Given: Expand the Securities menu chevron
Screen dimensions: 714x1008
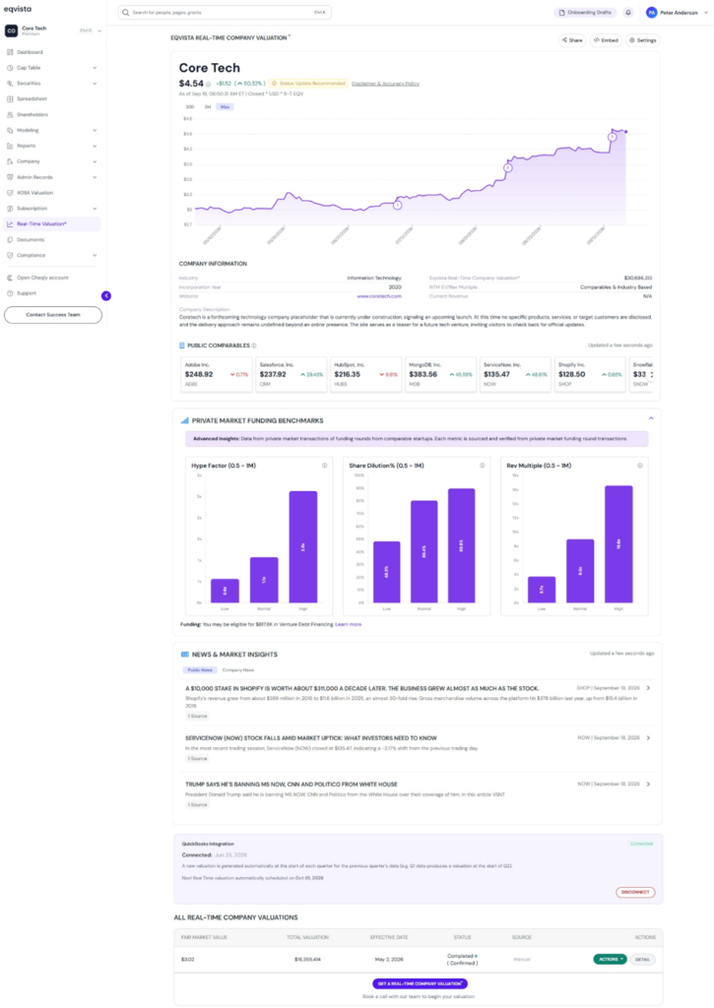Looking at the screenshot, I should (x=95, y=84).
